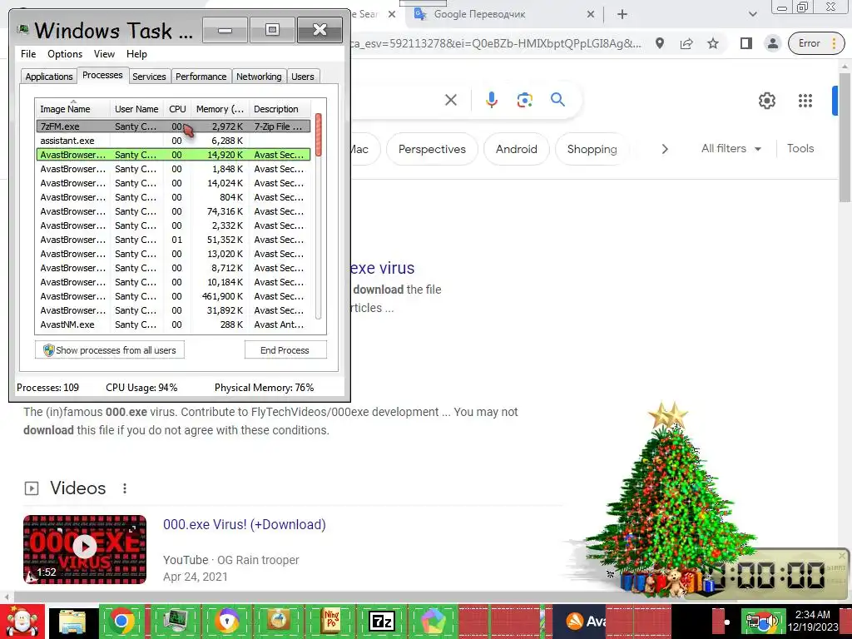This screenshot has width=852, height=639.
Task: Click the Task Manager title bar icon
Action: click(x=22, y=29)
